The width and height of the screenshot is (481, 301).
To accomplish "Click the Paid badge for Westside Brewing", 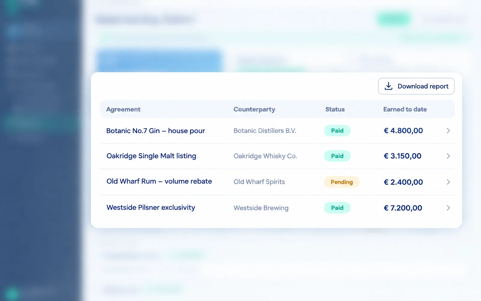I will point(337,208).
